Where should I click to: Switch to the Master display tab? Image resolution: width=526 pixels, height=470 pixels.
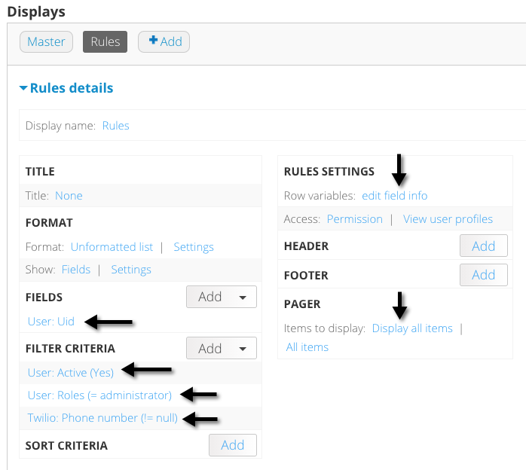pos(46,42)
